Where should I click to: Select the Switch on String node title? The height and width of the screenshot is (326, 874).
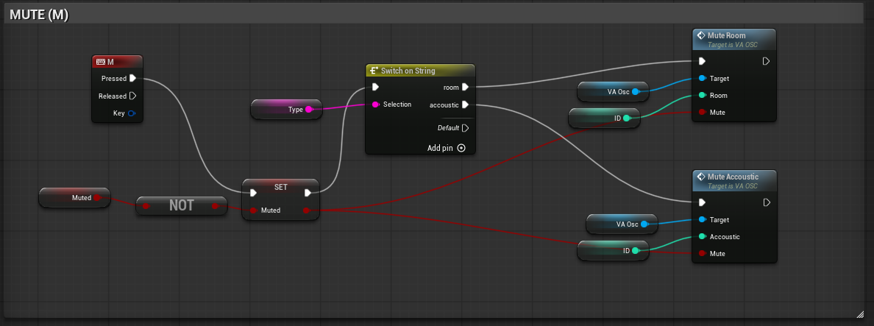tap(408, 71)
